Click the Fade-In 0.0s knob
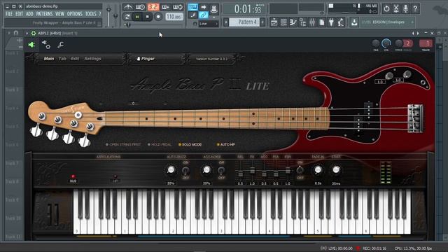The width and height of the screenshot is (448, 252). (x=318, y=170)
